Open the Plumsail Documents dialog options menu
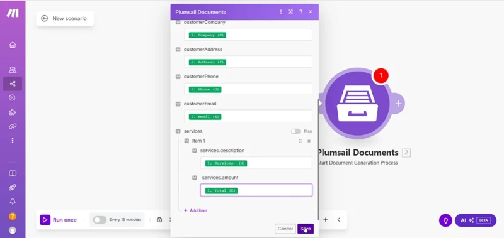 tap(280, 12)
